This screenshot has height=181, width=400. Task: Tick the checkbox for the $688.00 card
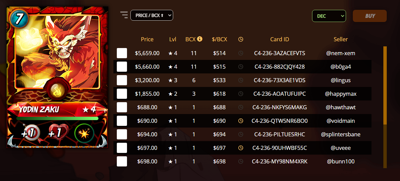click(x=122, y=107)
